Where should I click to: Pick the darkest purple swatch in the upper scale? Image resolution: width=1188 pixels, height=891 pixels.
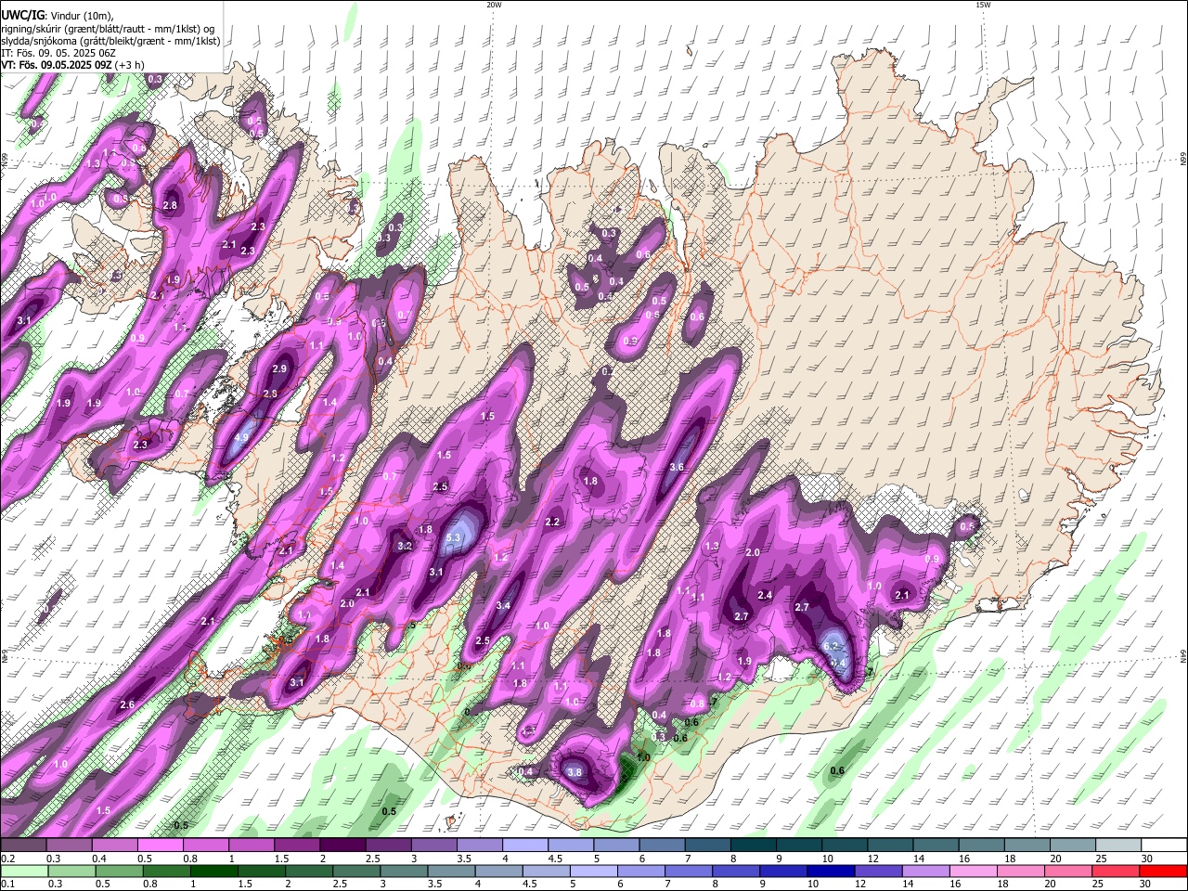tap(342, 845)
